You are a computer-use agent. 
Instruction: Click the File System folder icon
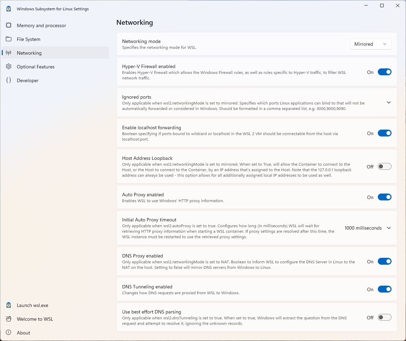[9, 39]
